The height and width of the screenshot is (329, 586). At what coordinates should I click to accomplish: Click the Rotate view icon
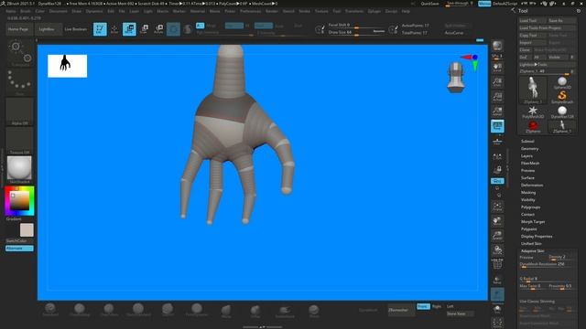(497, 249)
